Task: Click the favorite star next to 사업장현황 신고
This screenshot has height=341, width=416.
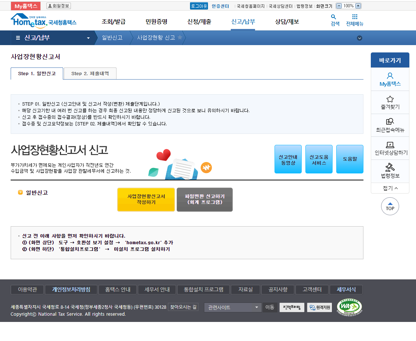Action: (x=180, y=37)
